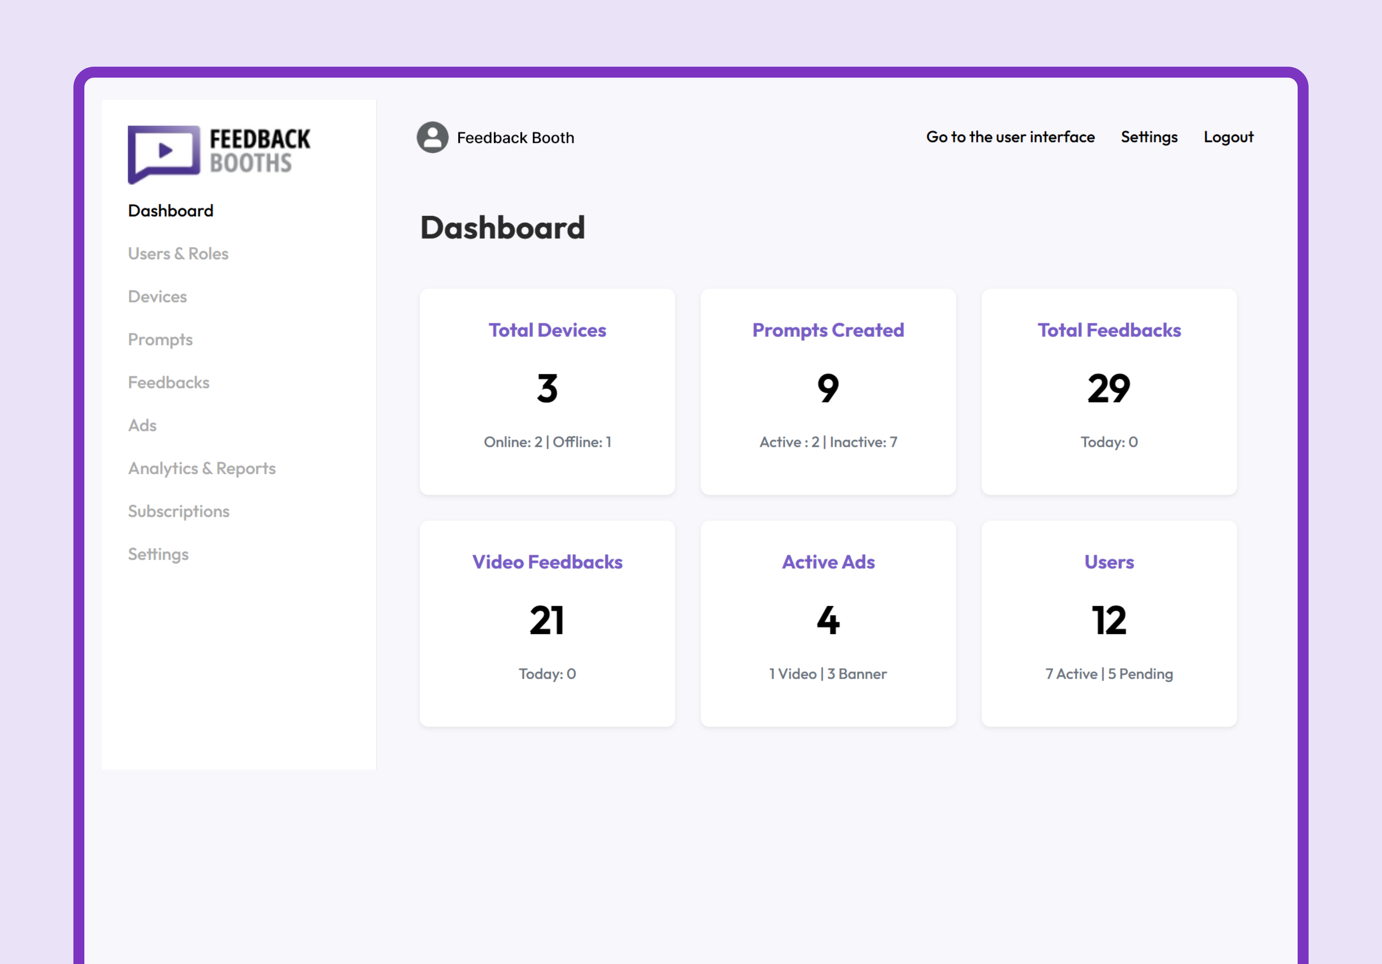The width and height of the screenshot is (1382, 964).
Task: Open Dashboard in the sidebar
Action: [x=171, y=211]
